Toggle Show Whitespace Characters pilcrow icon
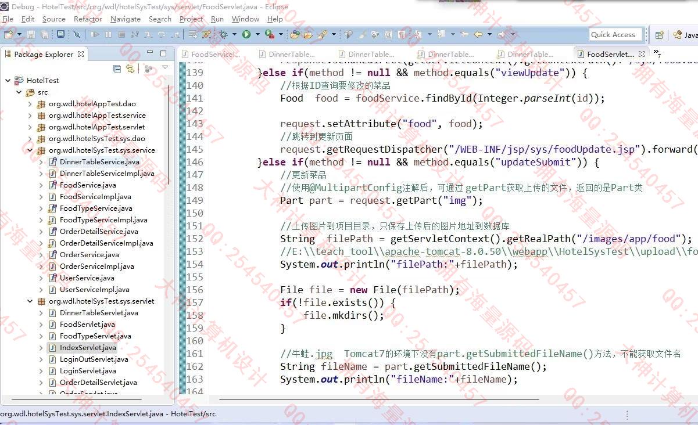Image resolution: width=698 pixels, height=425 pixels. 401,35
